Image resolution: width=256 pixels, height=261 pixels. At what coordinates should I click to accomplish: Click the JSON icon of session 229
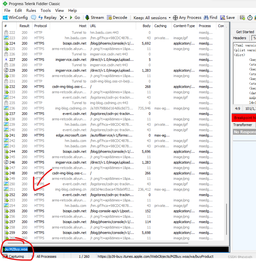coord(6,70)
